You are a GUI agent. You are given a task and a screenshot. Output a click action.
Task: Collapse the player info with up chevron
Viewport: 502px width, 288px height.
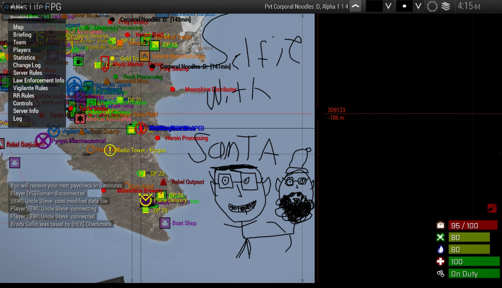click(x=355, y=6)
